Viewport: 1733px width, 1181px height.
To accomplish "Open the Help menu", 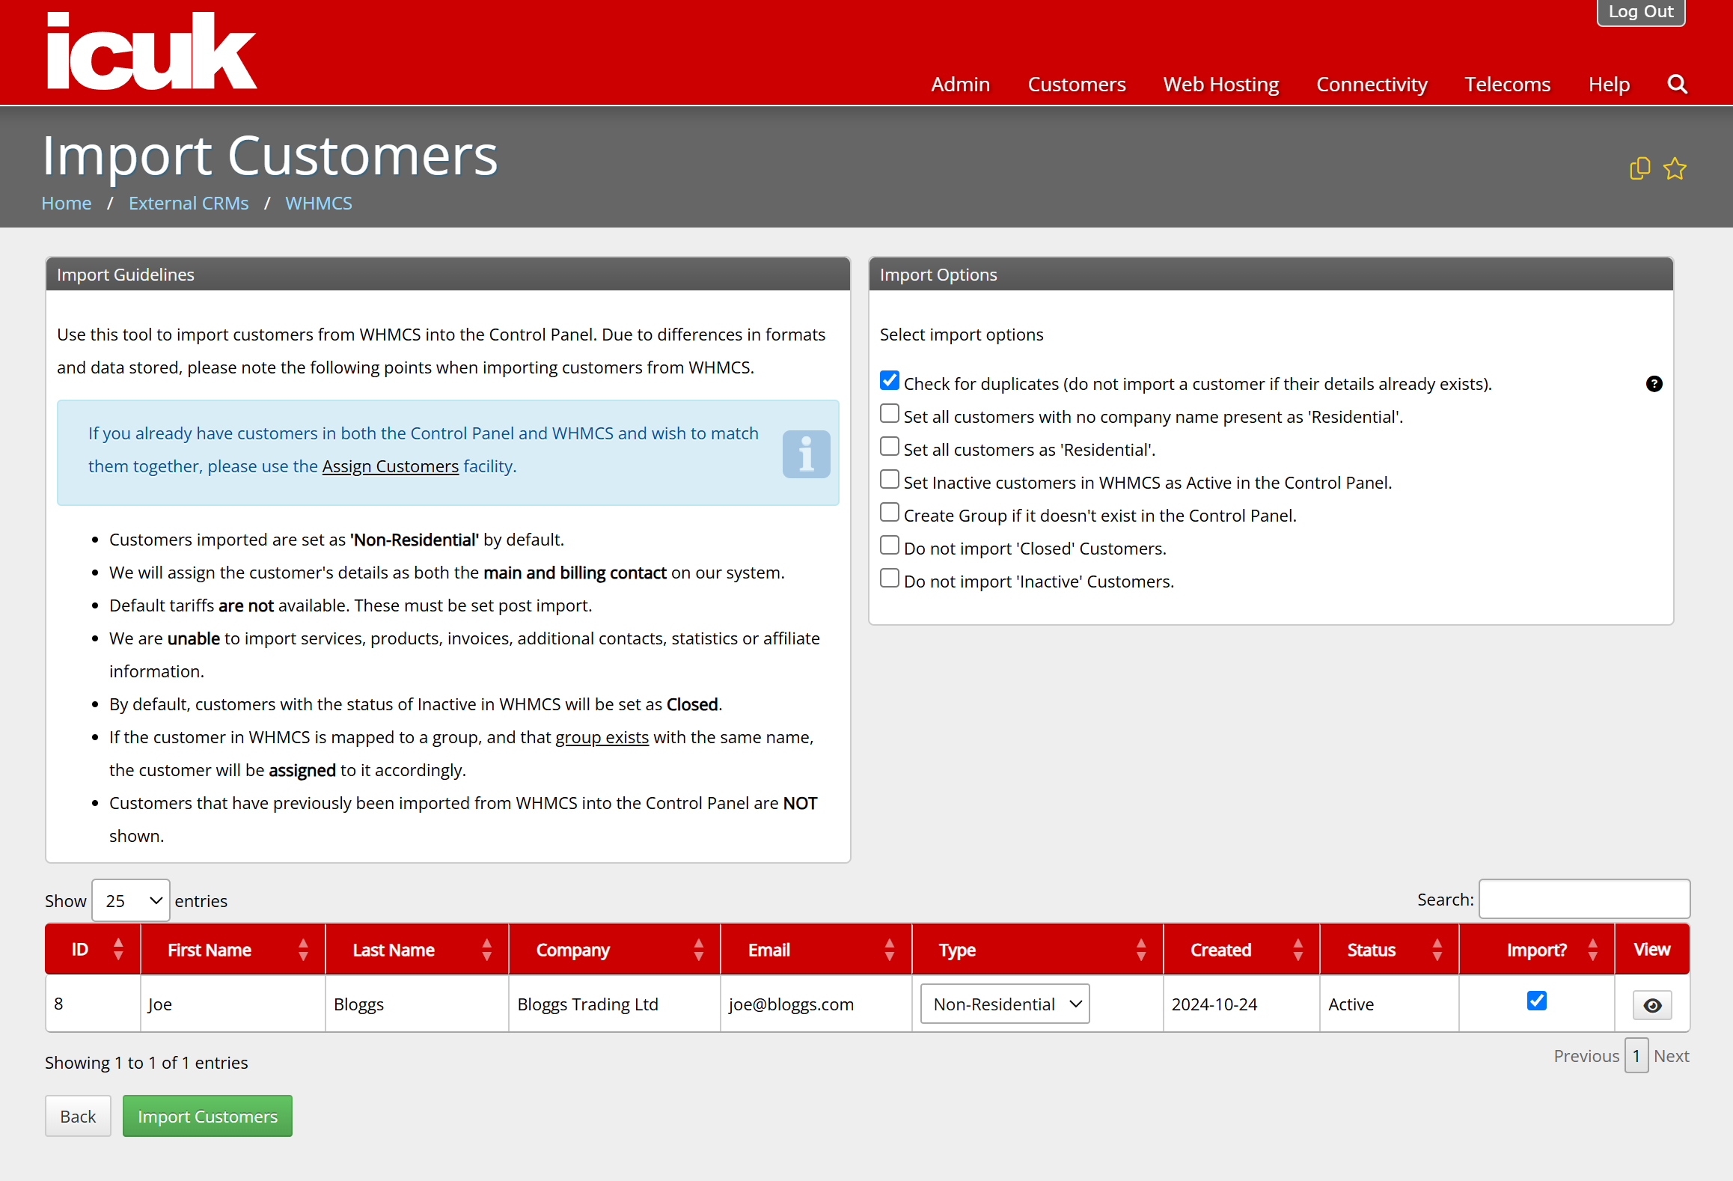I will click(1609, 85).
